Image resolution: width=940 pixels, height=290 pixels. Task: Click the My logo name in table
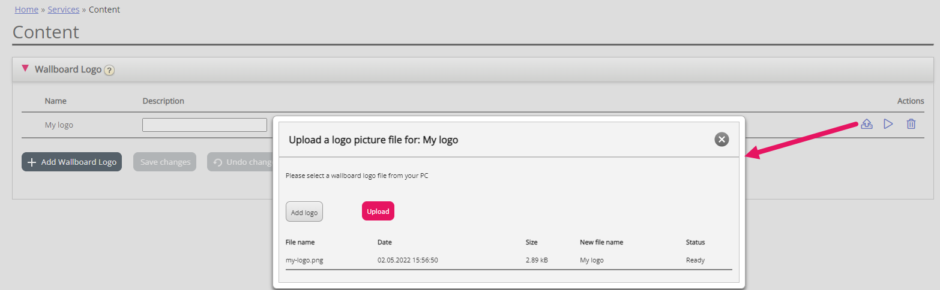coord(59,125)
